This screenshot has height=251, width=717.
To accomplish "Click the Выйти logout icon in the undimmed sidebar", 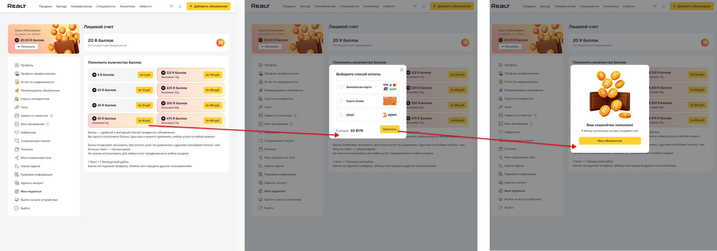I will pos(16,208).
